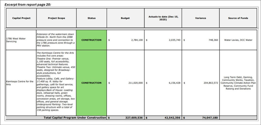This screenshot has height=125, width=261.
Task: Click the Total Capital Program Under Construction label
Action: point(75,118)
